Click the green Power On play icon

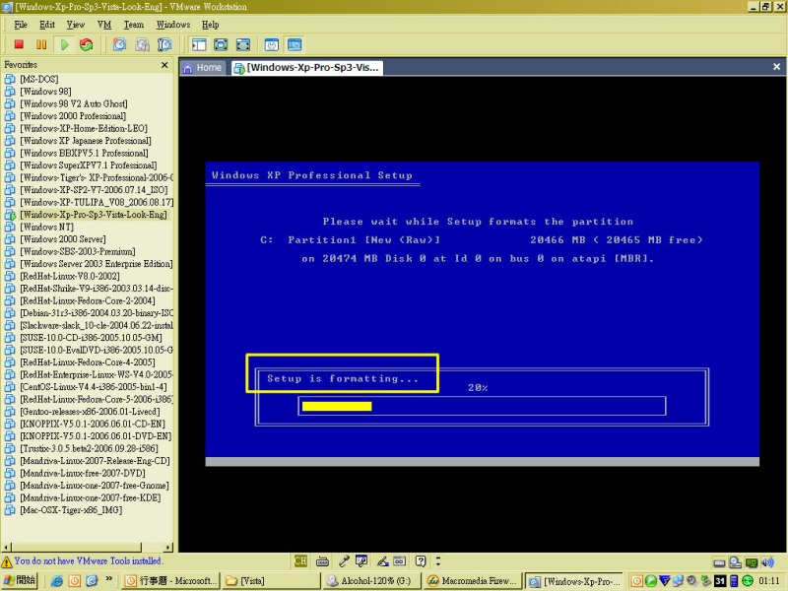tap(64, 44)
